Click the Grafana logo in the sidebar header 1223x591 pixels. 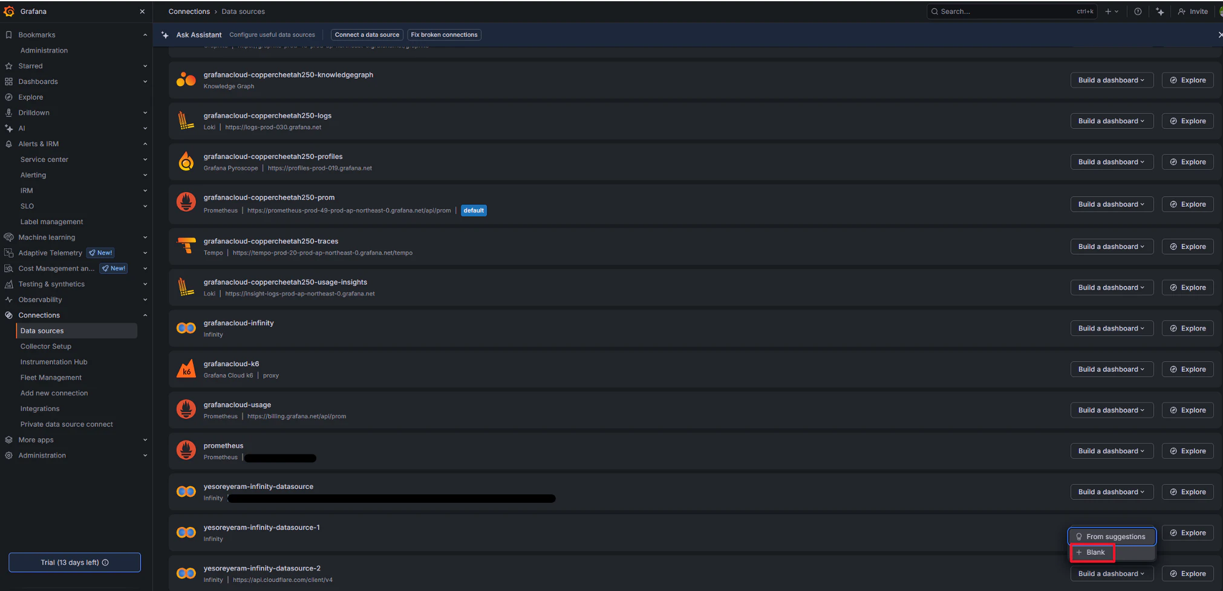[9, 11]
